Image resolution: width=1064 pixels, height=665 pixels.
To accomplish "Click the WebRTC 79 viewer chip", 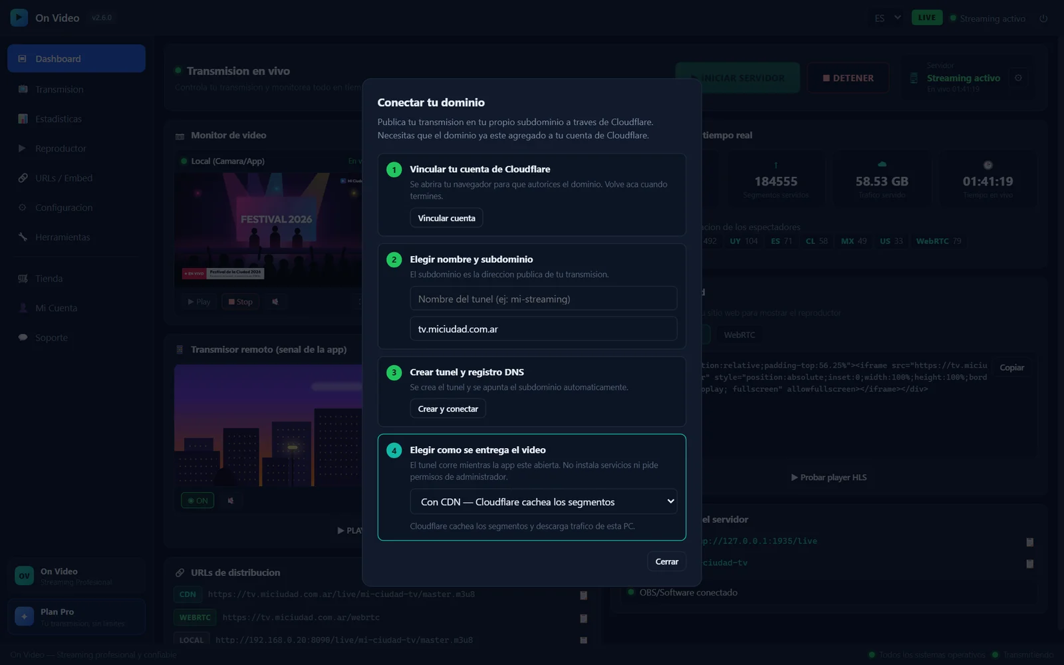I will 938,241.
